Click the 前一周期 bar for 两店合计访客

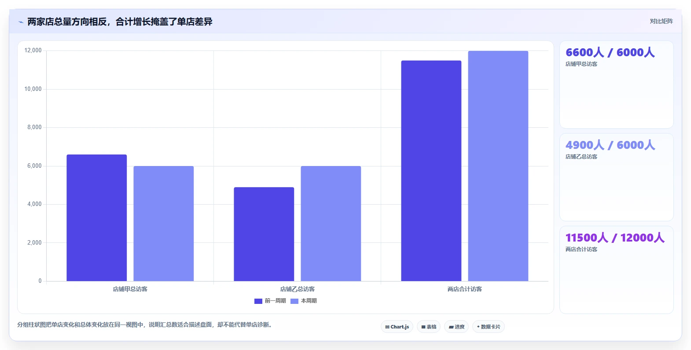[431, 171]
